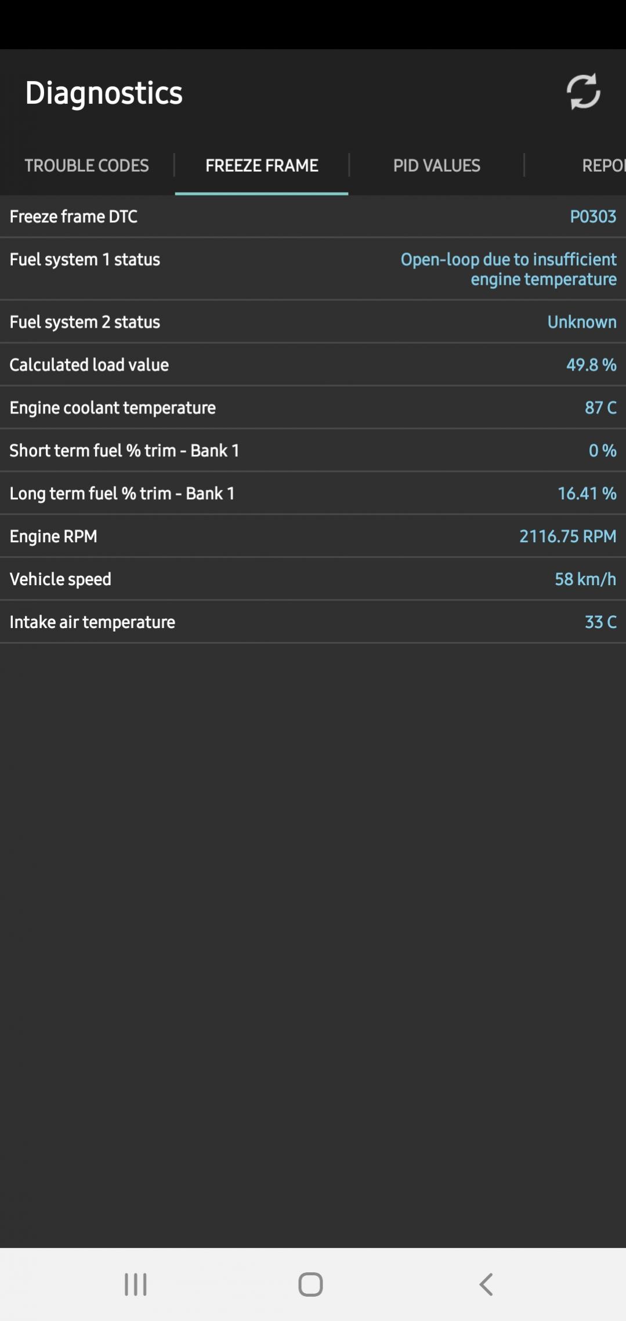Tap the Vehicle speed row
The width and height of the screenshot is (626, 1321).
pyautogui.click(x=313, y=579)
